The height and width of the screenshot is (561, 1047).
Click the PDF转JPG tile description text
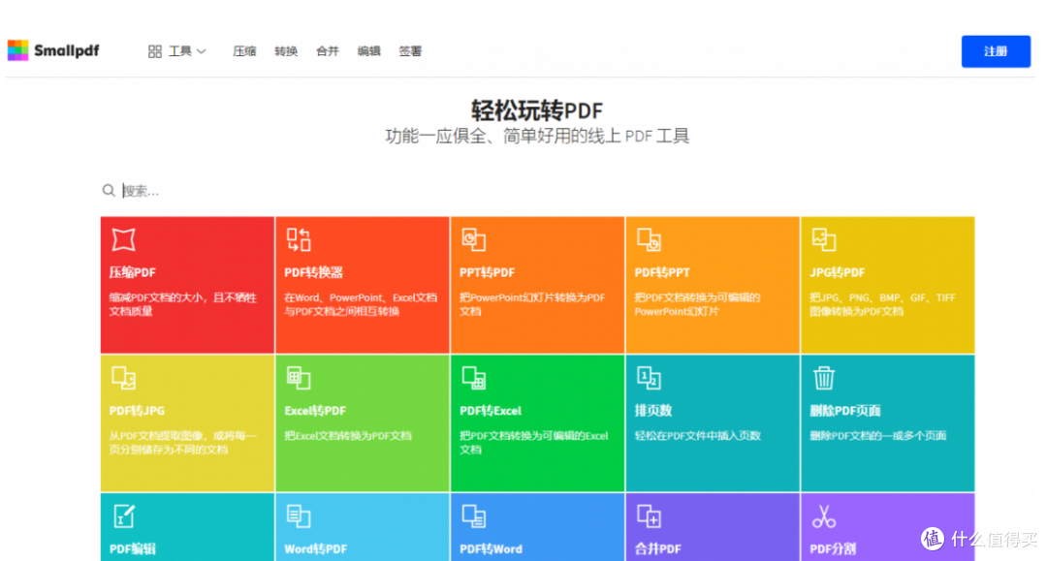tap(182, 442)
